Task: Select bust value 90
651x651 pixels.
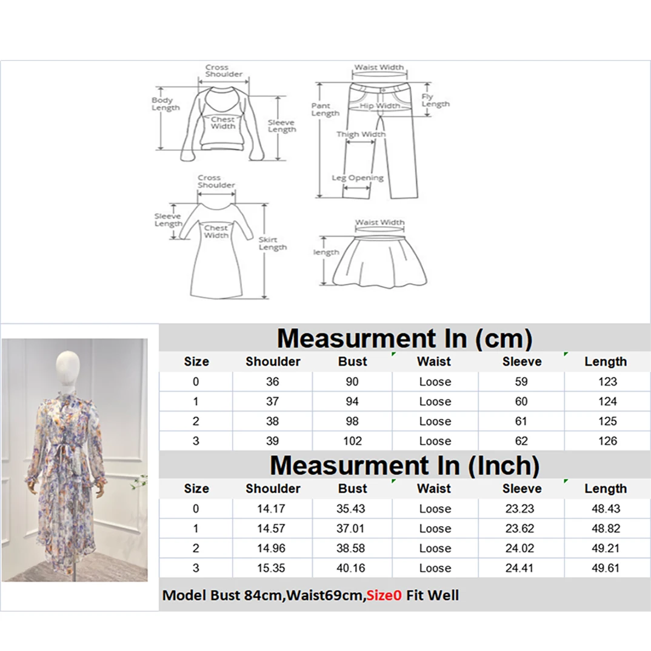Action: click(x=352, y=381)
